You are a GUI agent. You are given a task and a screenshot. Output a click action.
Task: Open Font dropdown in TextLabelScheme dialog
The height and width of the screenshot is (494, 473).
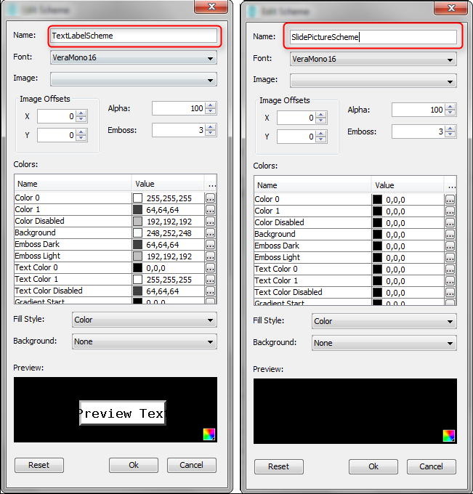(134, 57)
